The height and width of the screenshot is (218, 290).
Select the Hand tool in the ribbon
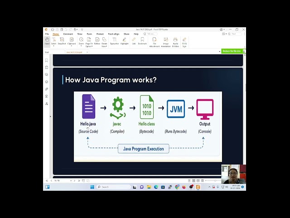[47, 41]
